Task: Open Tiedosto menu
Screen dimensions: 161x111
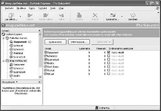Action: click(x=9, y=8)
